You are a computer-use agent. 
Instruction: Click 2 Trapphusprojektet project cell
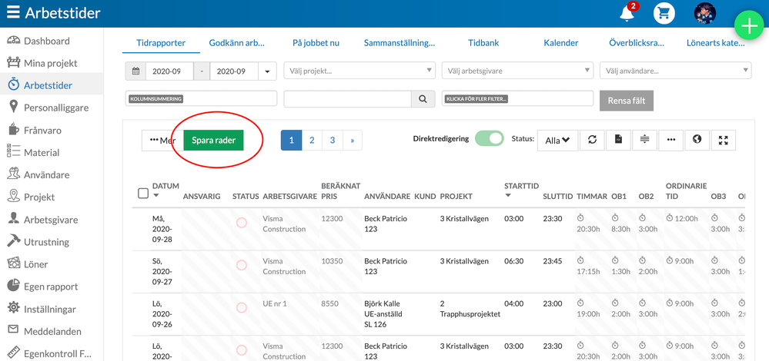[470, 309]
